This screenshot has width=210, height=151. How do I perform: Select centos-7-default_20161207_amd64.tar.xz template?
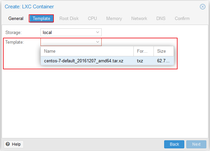pyautogui.click(x=107, y=61)
